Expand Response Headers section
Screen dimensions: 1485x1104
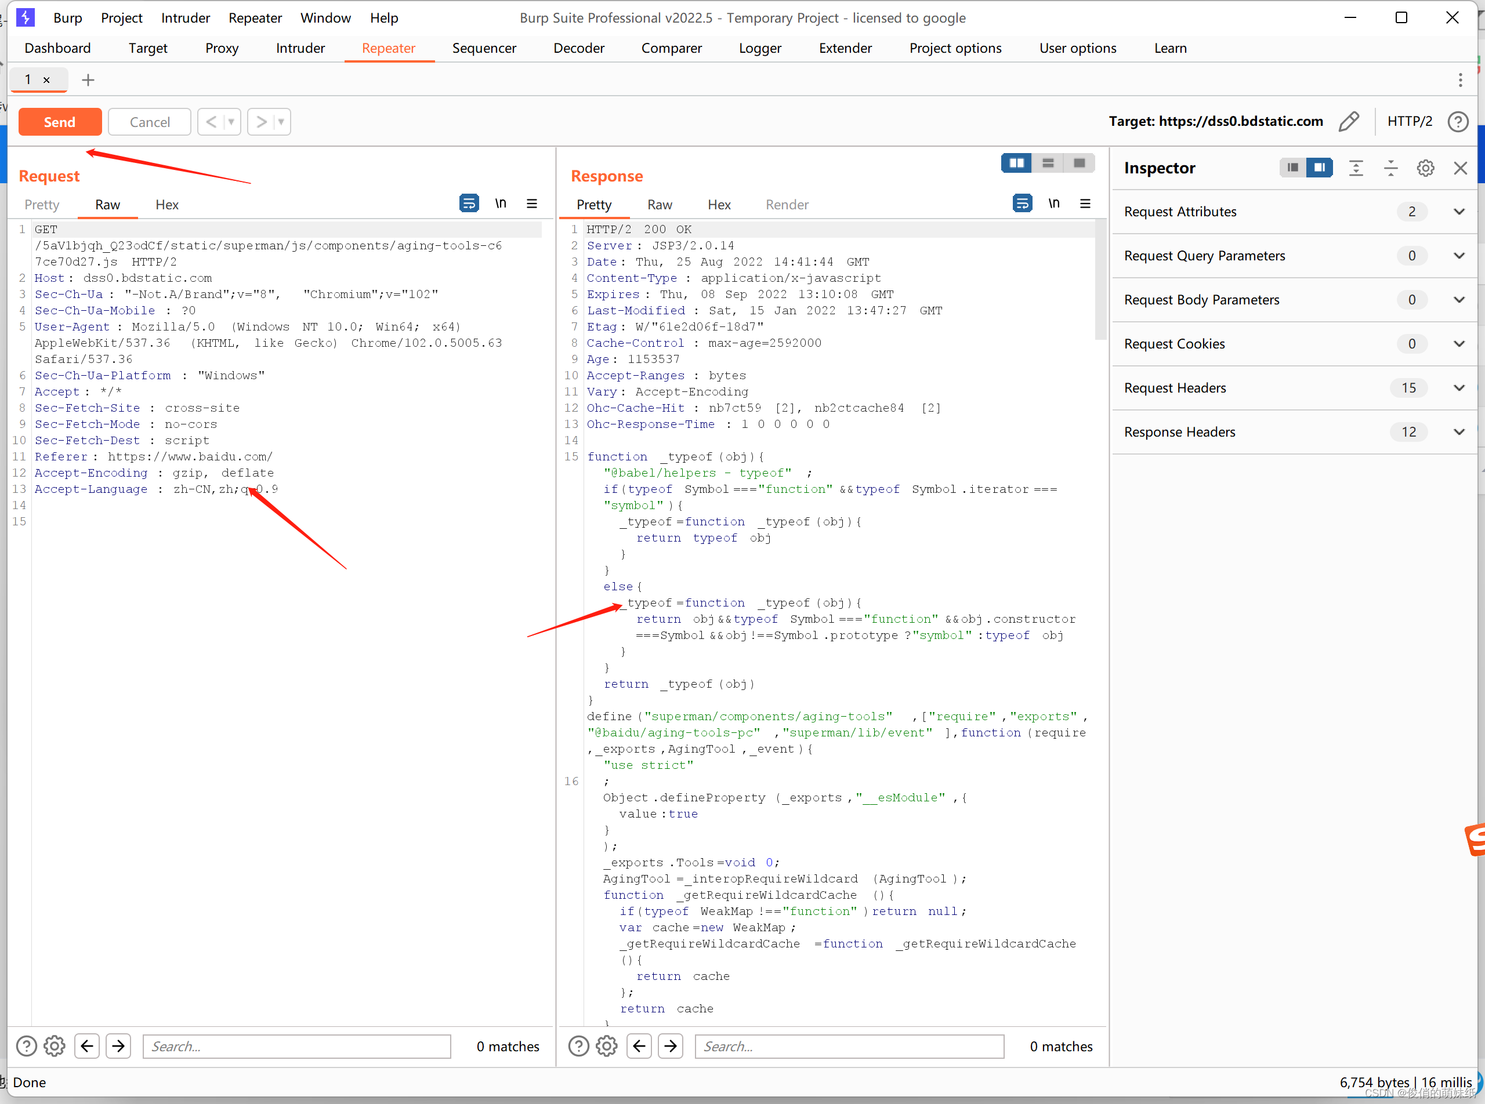pos(1459,432)
